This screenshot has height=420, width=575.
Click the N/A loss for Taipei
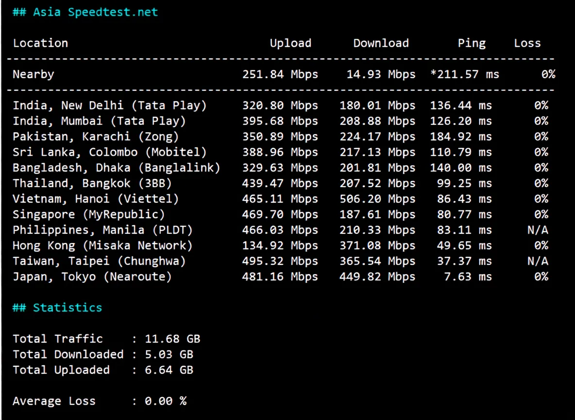(538, 261)
